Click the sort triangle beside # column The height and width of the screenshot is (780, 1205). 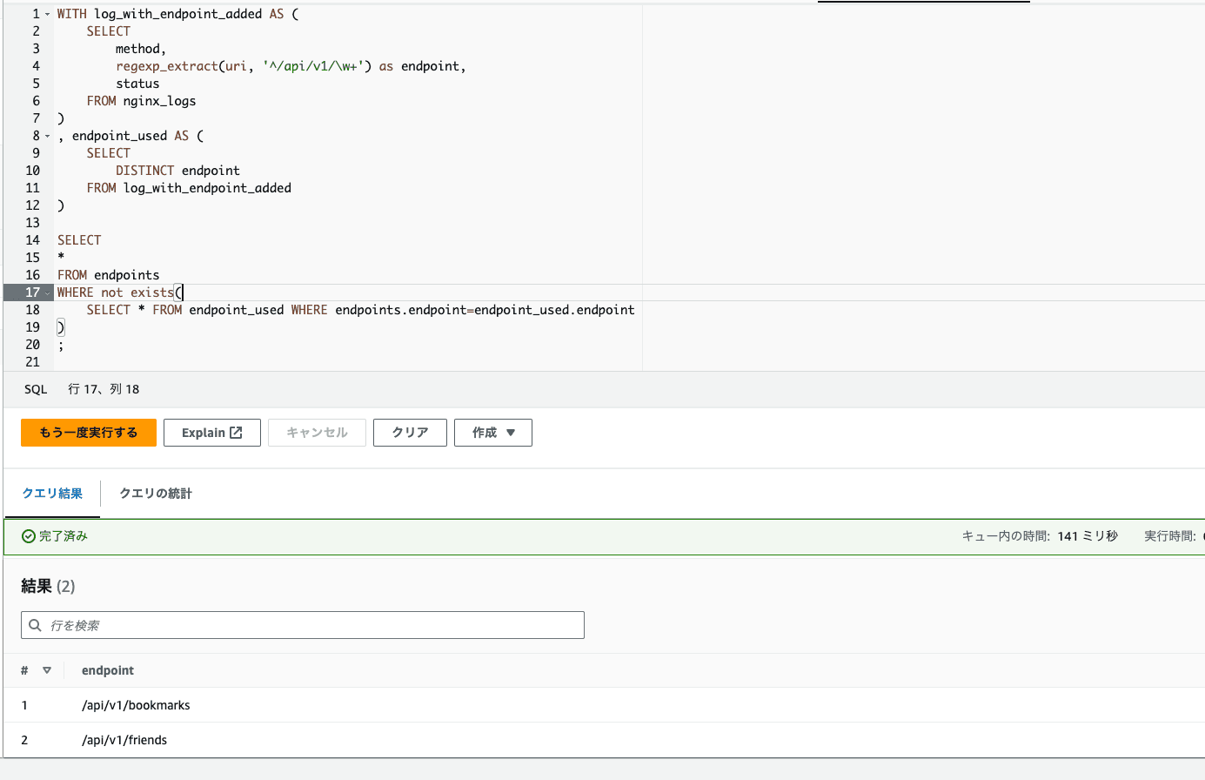coord(47,670)
